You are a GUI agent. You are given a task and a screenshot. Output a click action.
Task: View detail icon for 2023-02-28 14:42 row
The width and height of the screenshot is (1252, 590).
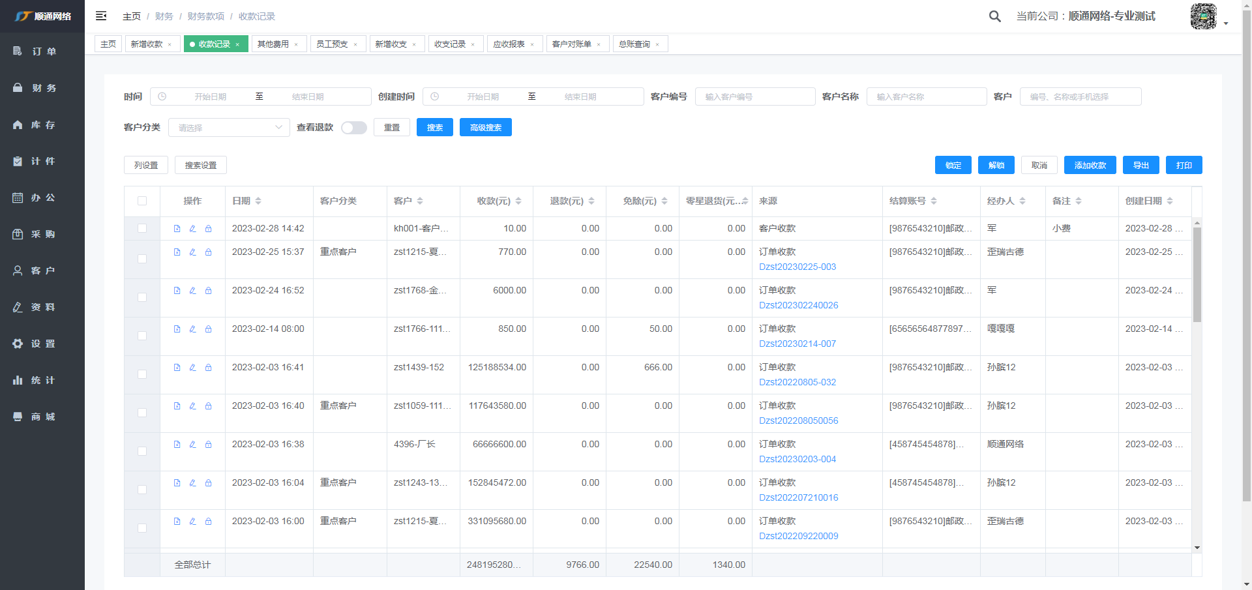point(177,228)
